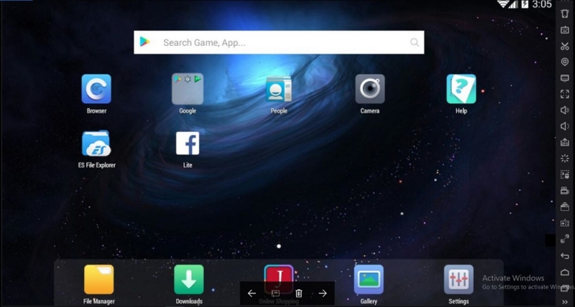Click the Wi-Fi status icon
The height and width of the screenshot is (307, 575).
pyautogui.click(x=503, y=4)
